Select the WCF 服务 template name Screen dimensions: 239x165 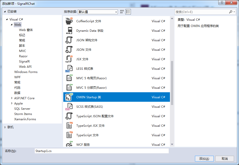click(83, 144)
